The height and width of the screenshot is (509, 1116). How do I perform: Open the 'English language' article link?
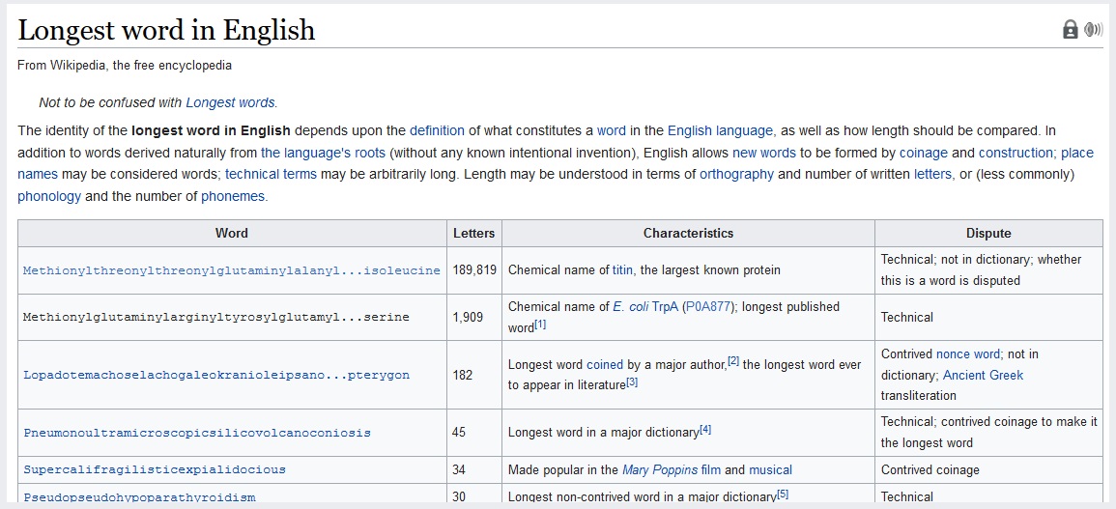click(720, 131)
